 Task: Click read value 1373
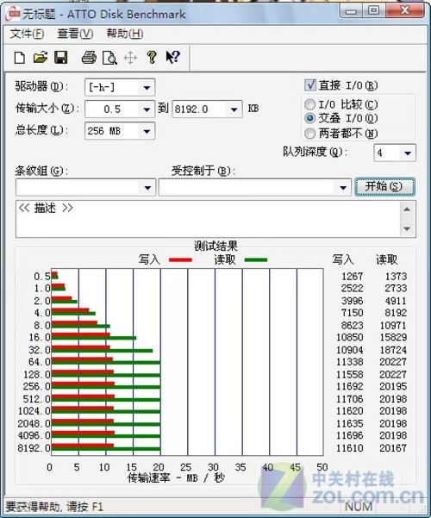396,276
